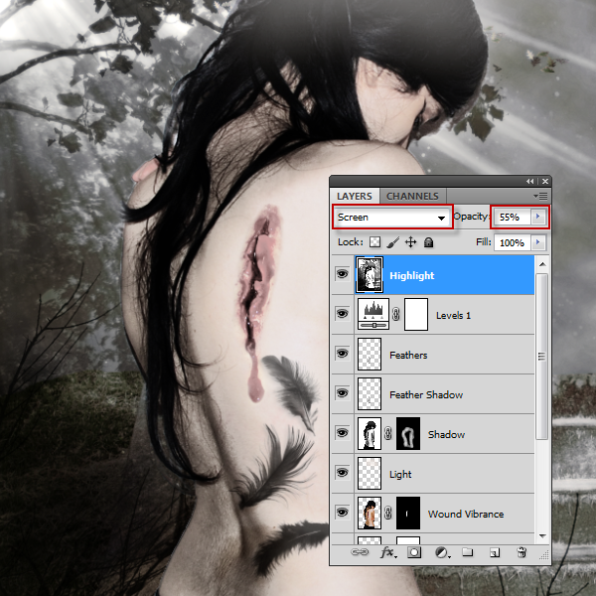Hide the Levels 1 layer
The height and width of the screenshot is (596, 596).
[x=342, y=314]
